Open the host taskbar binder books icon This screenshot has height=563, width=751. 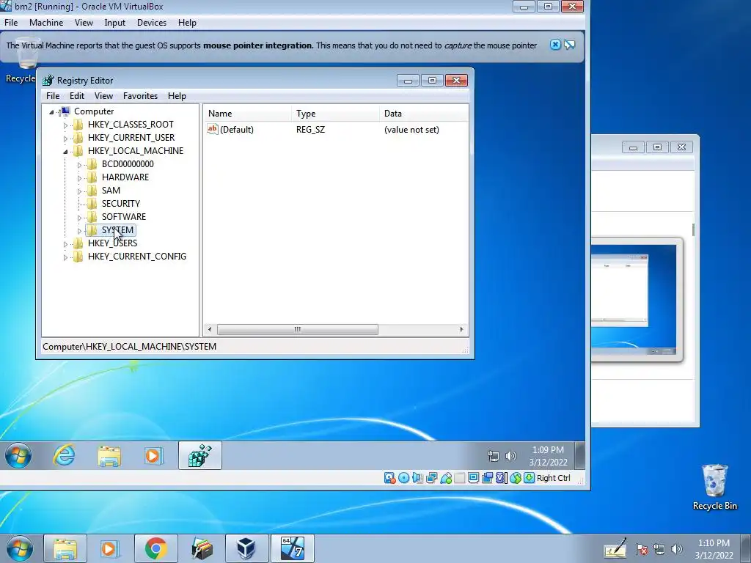tap(202, 548)
